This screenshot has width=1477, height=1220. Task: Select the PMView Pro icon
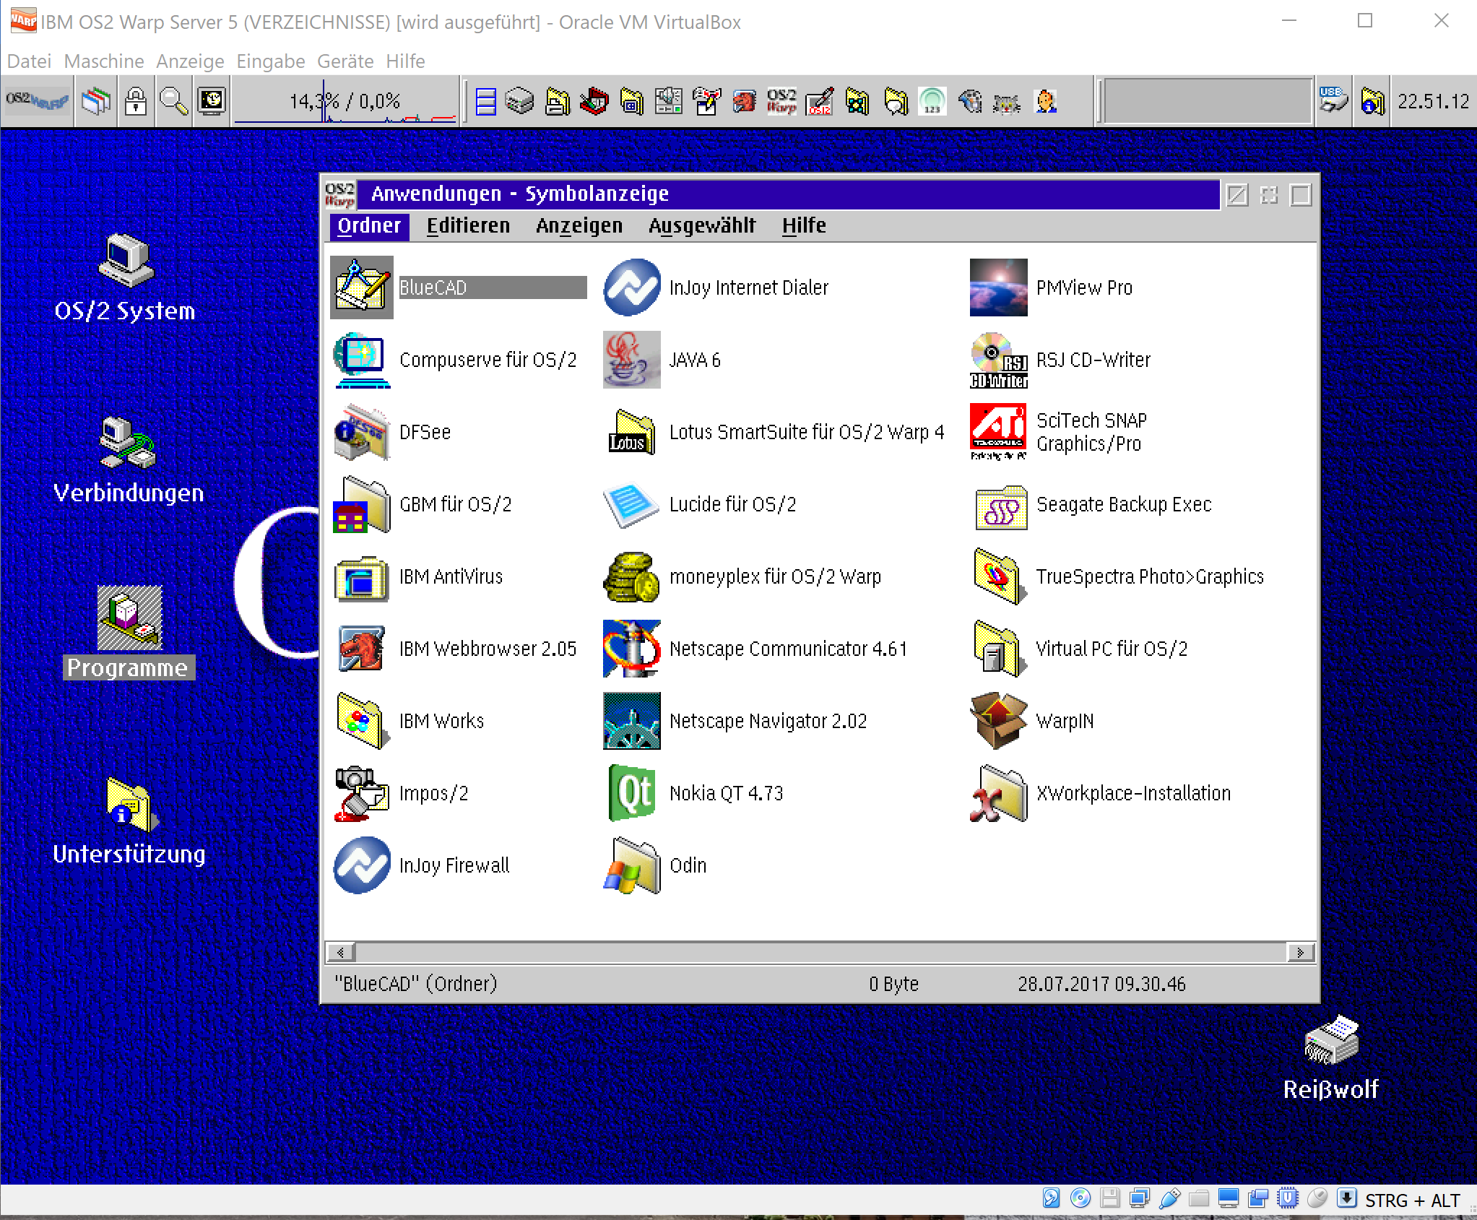pos(998,287)
